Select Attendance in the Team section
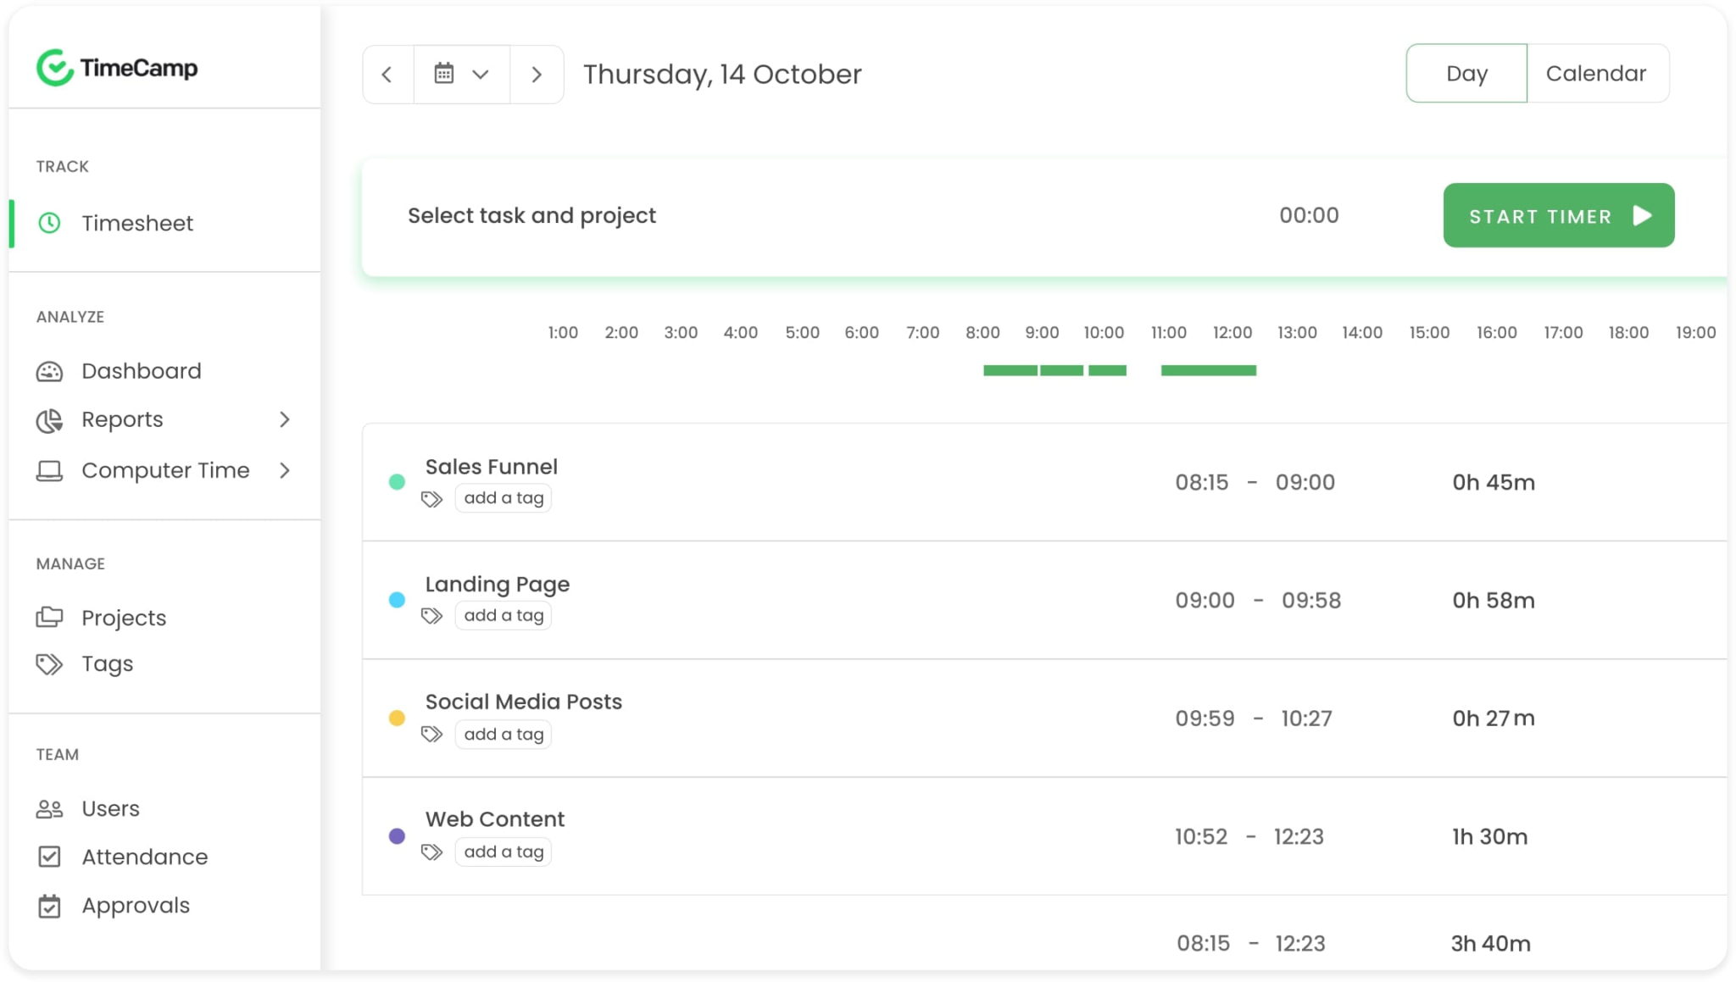This screenshot has width=1736, height=982. point(49,857)
